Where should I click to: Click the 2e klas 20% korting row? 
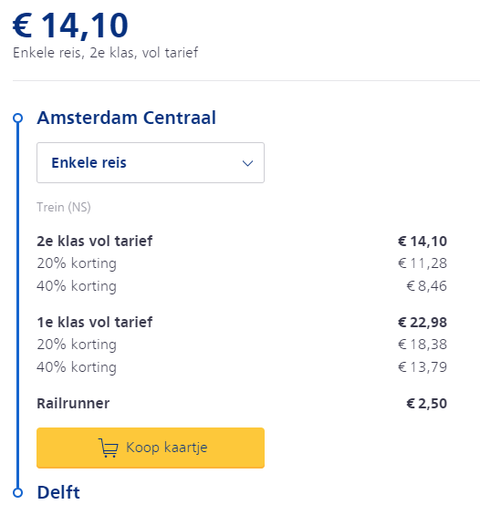pyautogui.click(x=242, y=263)
